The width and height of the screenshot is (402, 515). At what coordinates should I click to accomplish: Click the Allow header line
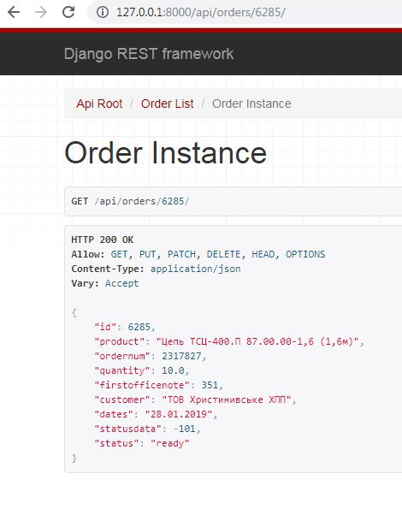click(x=198, y=254)
